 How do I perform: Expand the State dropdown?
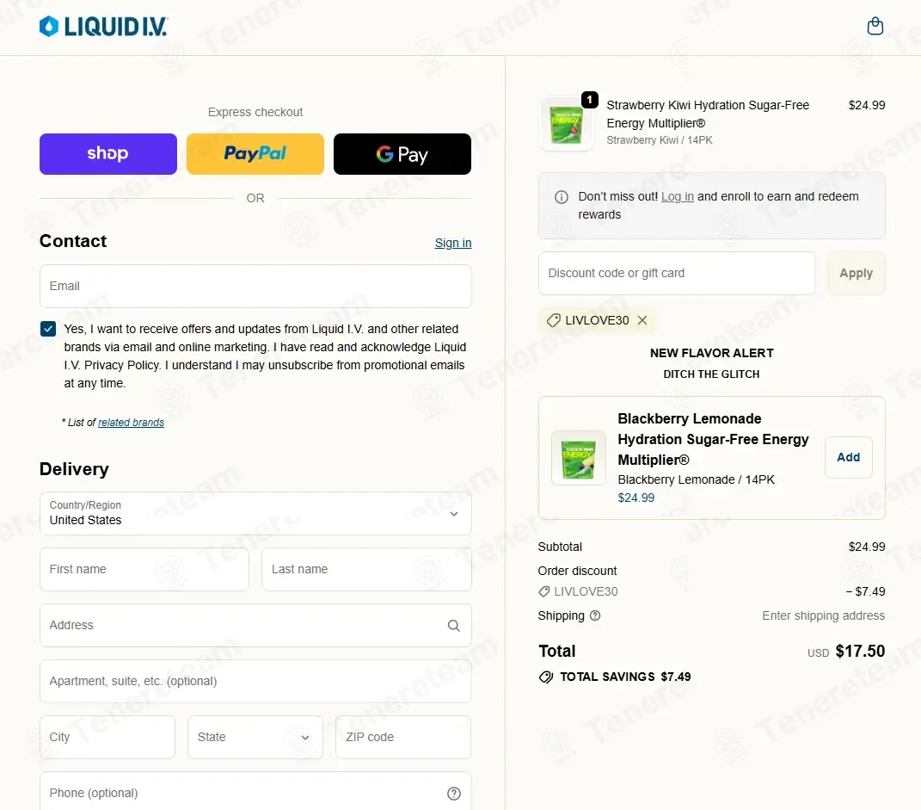pyautogui.click(x=255, y=738)
